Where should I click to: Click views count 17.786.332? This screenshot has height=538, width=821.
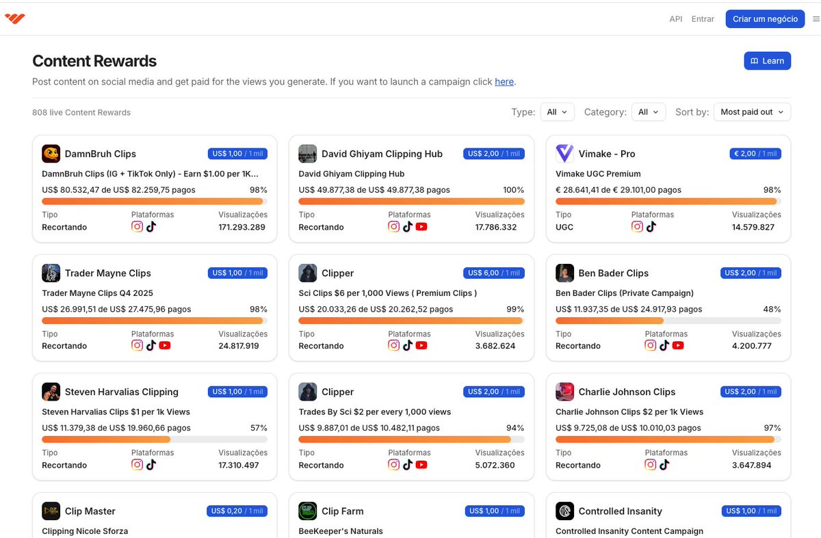tap(496, 227)
